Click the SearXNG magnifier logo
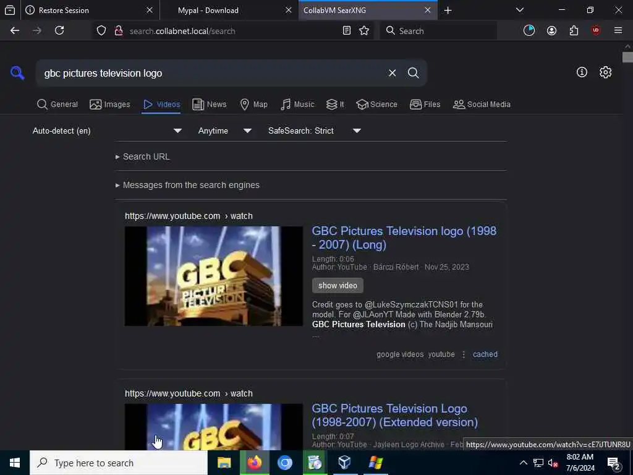 click(x=17, y=73)
